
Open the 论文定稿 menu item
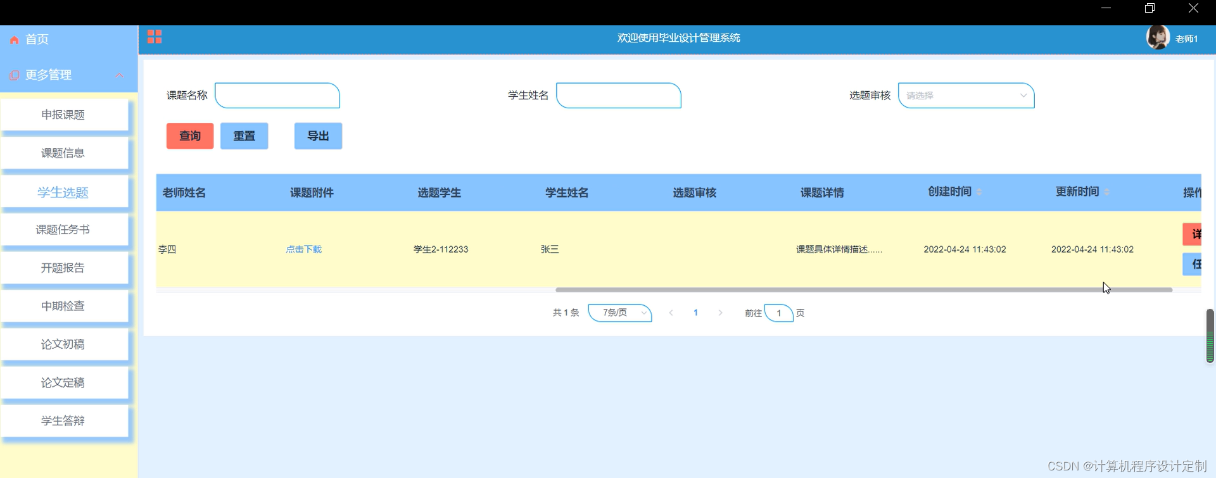coord(63,382)
